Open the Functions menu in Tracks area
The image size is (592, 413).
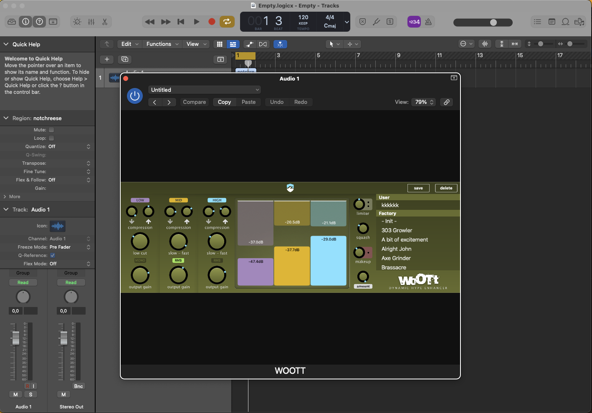pos(162,44)
